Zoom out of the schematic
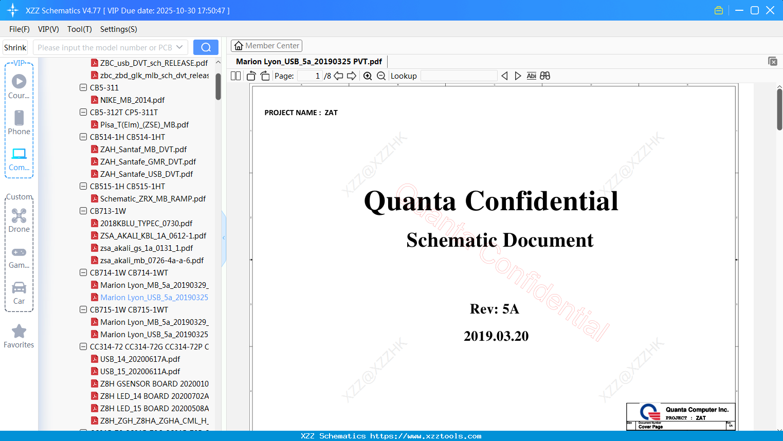The image size is (783, 441). (381, 76)
